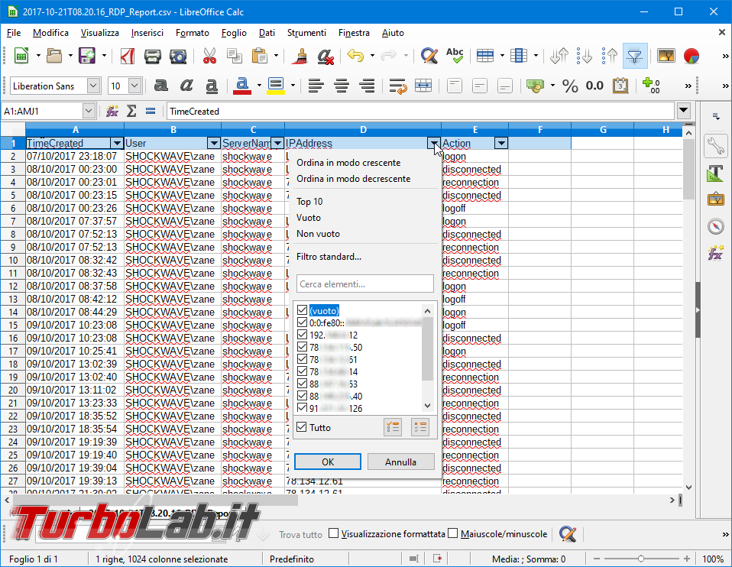Open the Formato menu

[192, 33]
